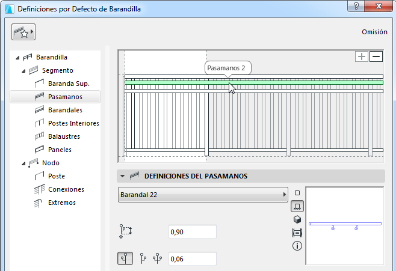The image size is (396, 271).
Task: Select Barandales in the tree
Action: click(65, 110)
